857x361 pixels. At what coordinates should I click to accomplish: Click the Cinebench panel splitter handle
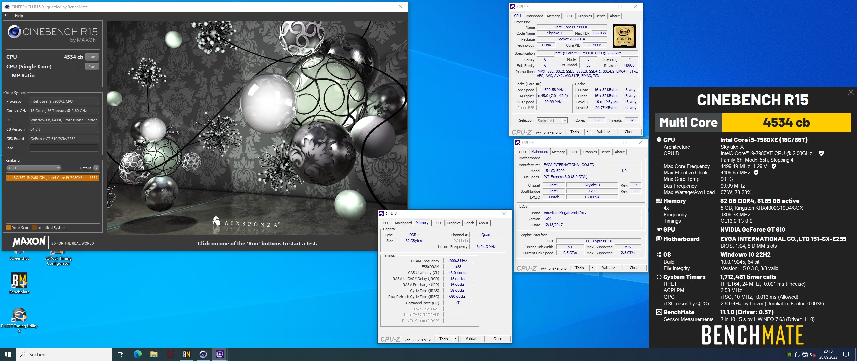coord(105,135)
